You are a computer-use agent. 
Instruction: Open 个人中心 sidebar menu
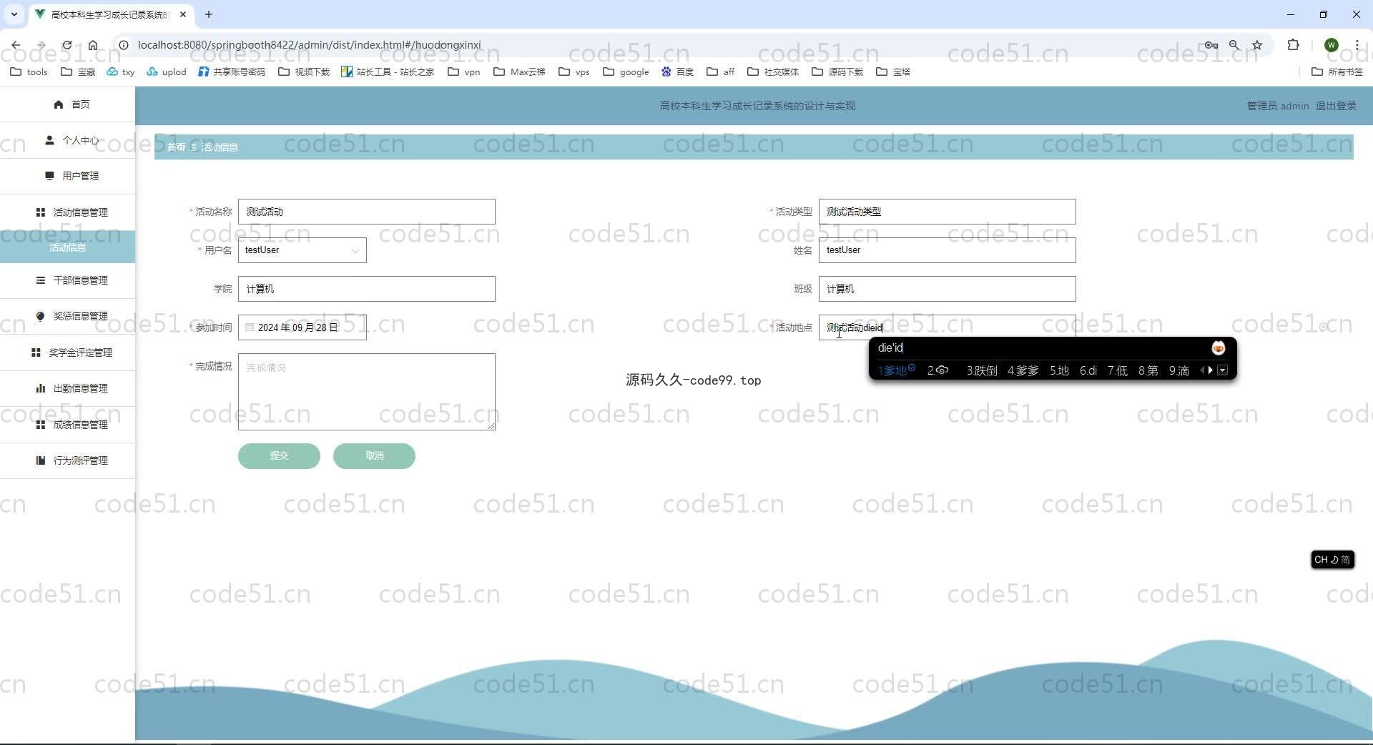(x=68, y=140)
